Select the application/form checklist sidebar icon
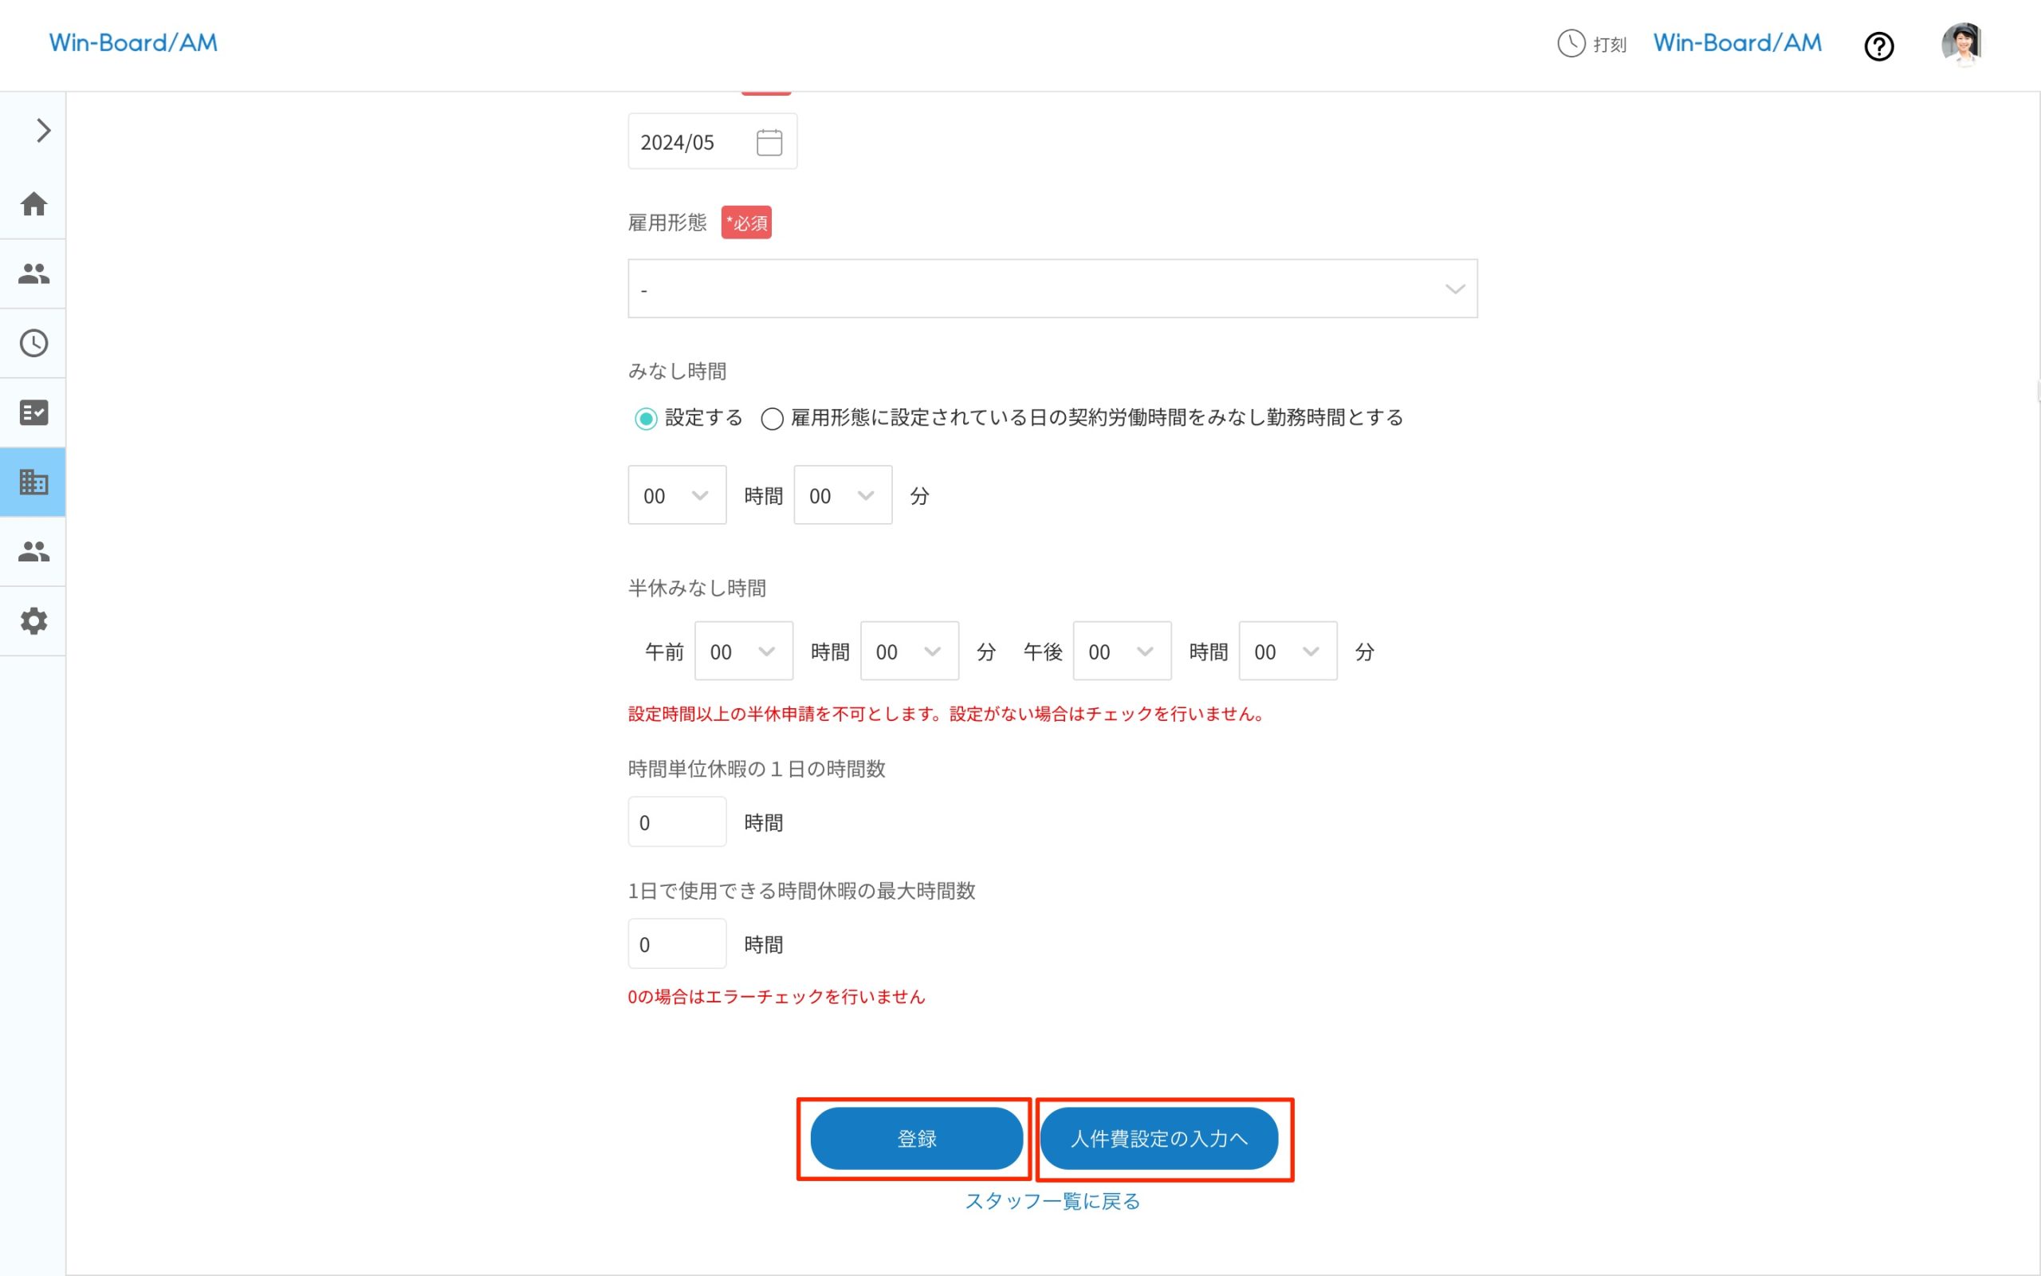The width and height of the screenshot is (2041, 1276). (x=33, y=412)
